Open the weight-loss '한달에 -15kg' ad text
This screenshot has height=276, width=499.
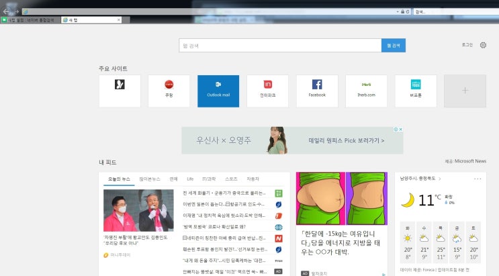pyautogui.click(x=341, y=243)
